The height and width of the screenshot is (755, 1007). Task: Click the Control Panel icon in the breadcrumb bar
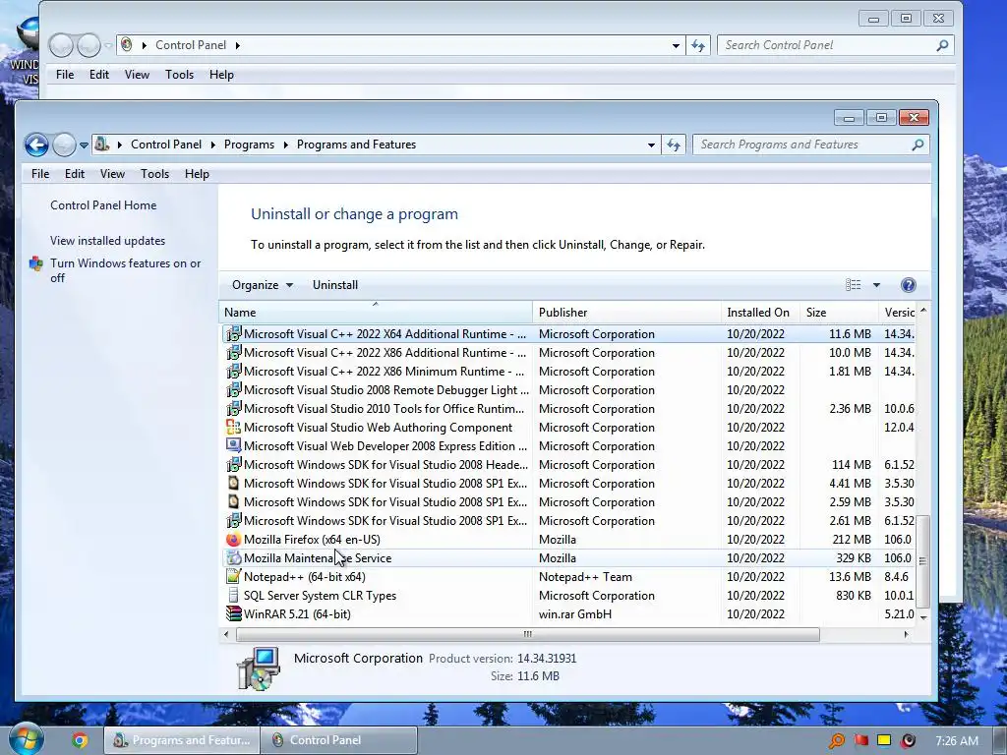102,145
